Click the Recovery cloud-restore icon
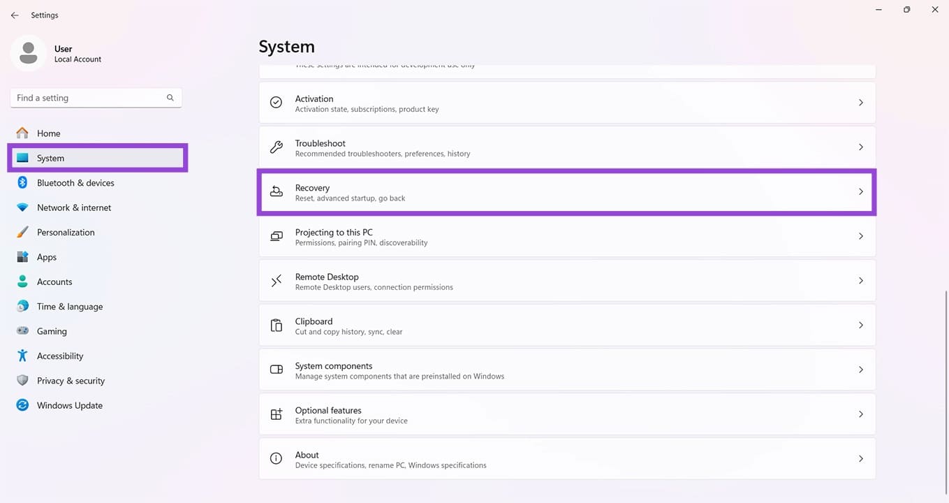 [276, 191]
